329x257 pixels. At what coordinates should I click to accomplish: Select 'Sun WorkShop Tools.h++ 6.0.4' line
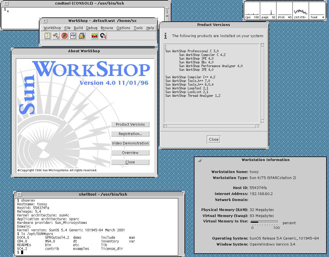[189, 85]
